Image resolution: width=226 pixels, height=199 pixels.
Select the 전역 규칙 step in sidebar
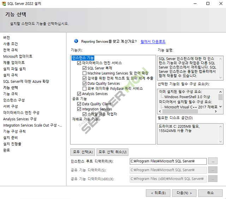click(11, 50)
